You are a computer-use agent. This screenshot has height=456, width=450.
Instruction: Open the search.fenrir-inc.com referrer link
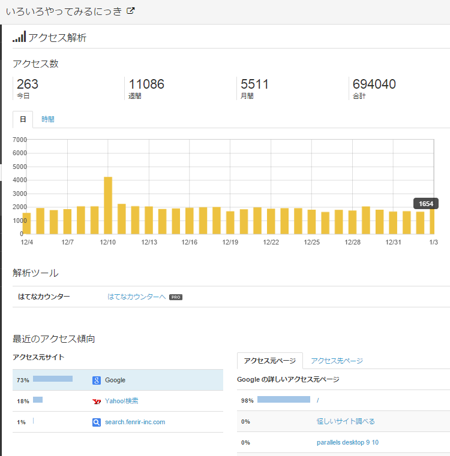[135, 422]
